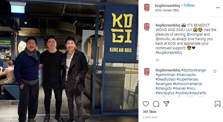
Task: Open the #kimsconvenience hashtag
Action: click(187, 84)
